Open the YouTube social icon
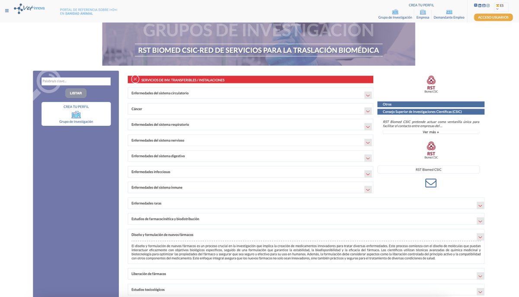The image size is (519, 297). [484, 5]
